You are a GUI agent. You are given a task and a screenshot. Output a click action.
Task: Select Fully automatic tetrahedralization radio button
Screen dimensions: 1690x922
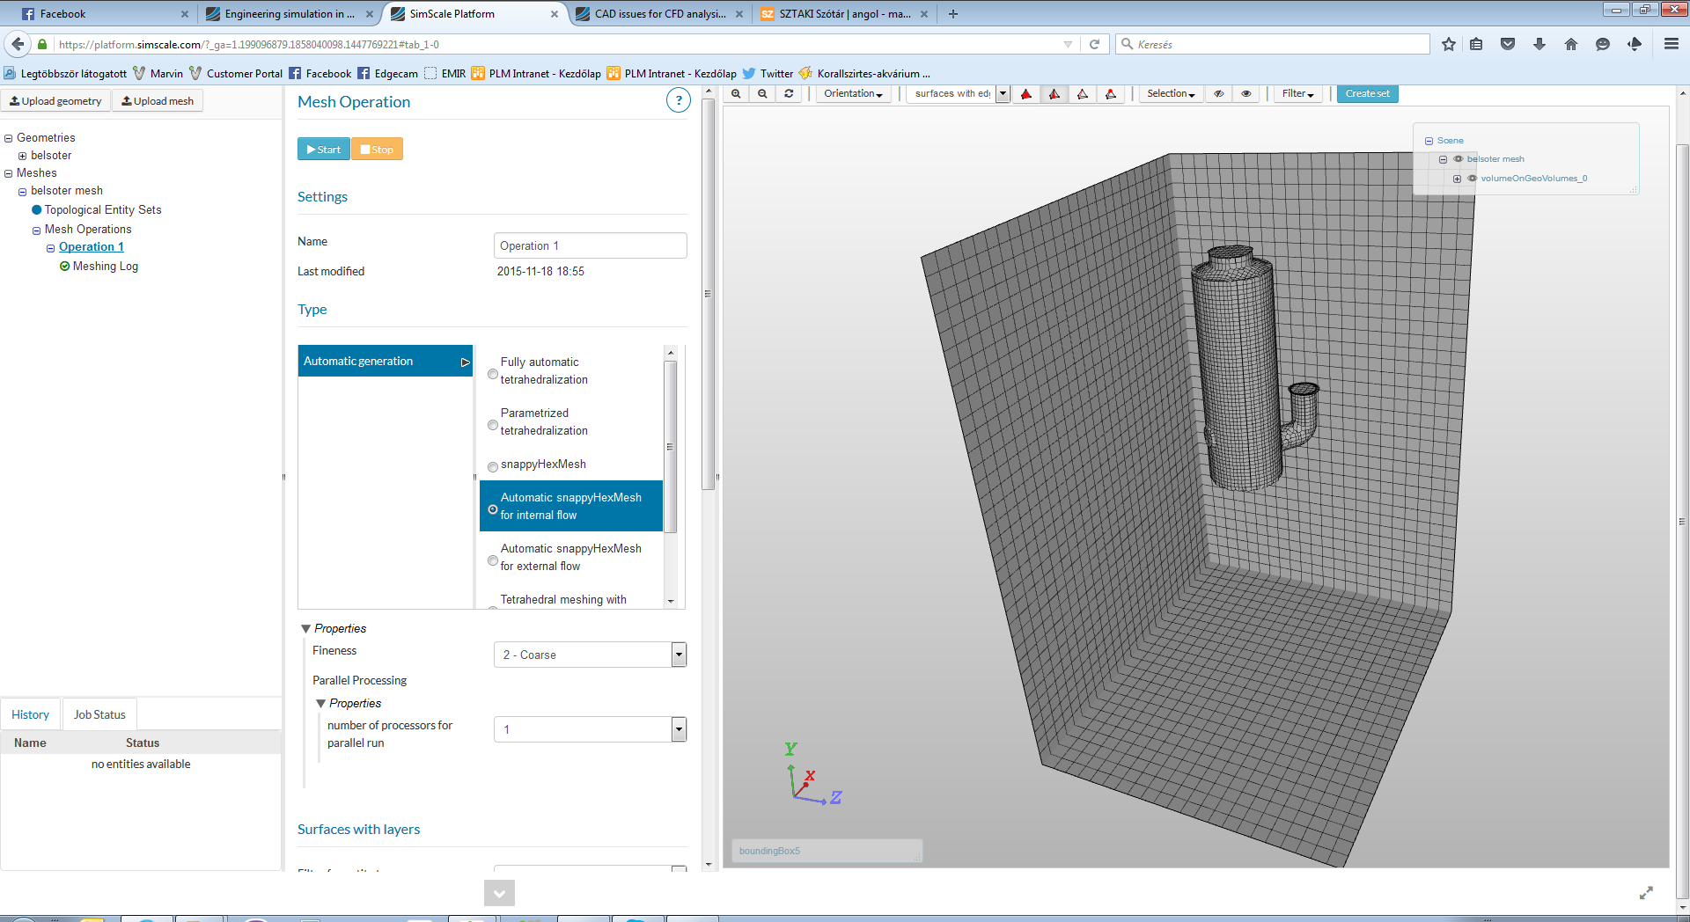[493, 373]
